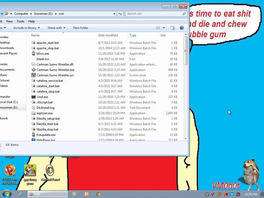Open the view options dropdown arrow
Screen dimensions: 264x198
click(x=164, y=28)
